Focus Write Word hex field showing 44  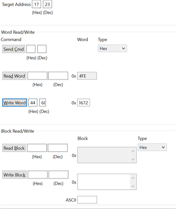33,103
